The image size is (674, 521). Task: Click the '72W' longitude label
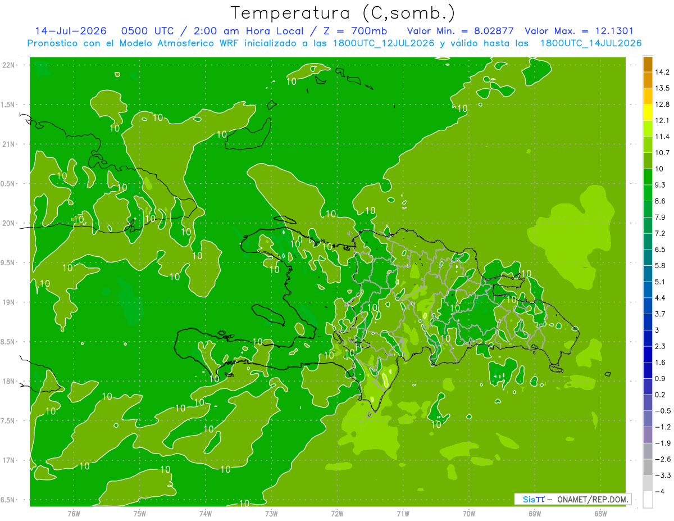337,514
